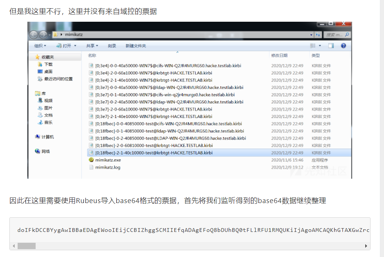
Task: Select [0;3e7]-0-1-40a50000 cifs kirbi file
Action: coord(165,95)
